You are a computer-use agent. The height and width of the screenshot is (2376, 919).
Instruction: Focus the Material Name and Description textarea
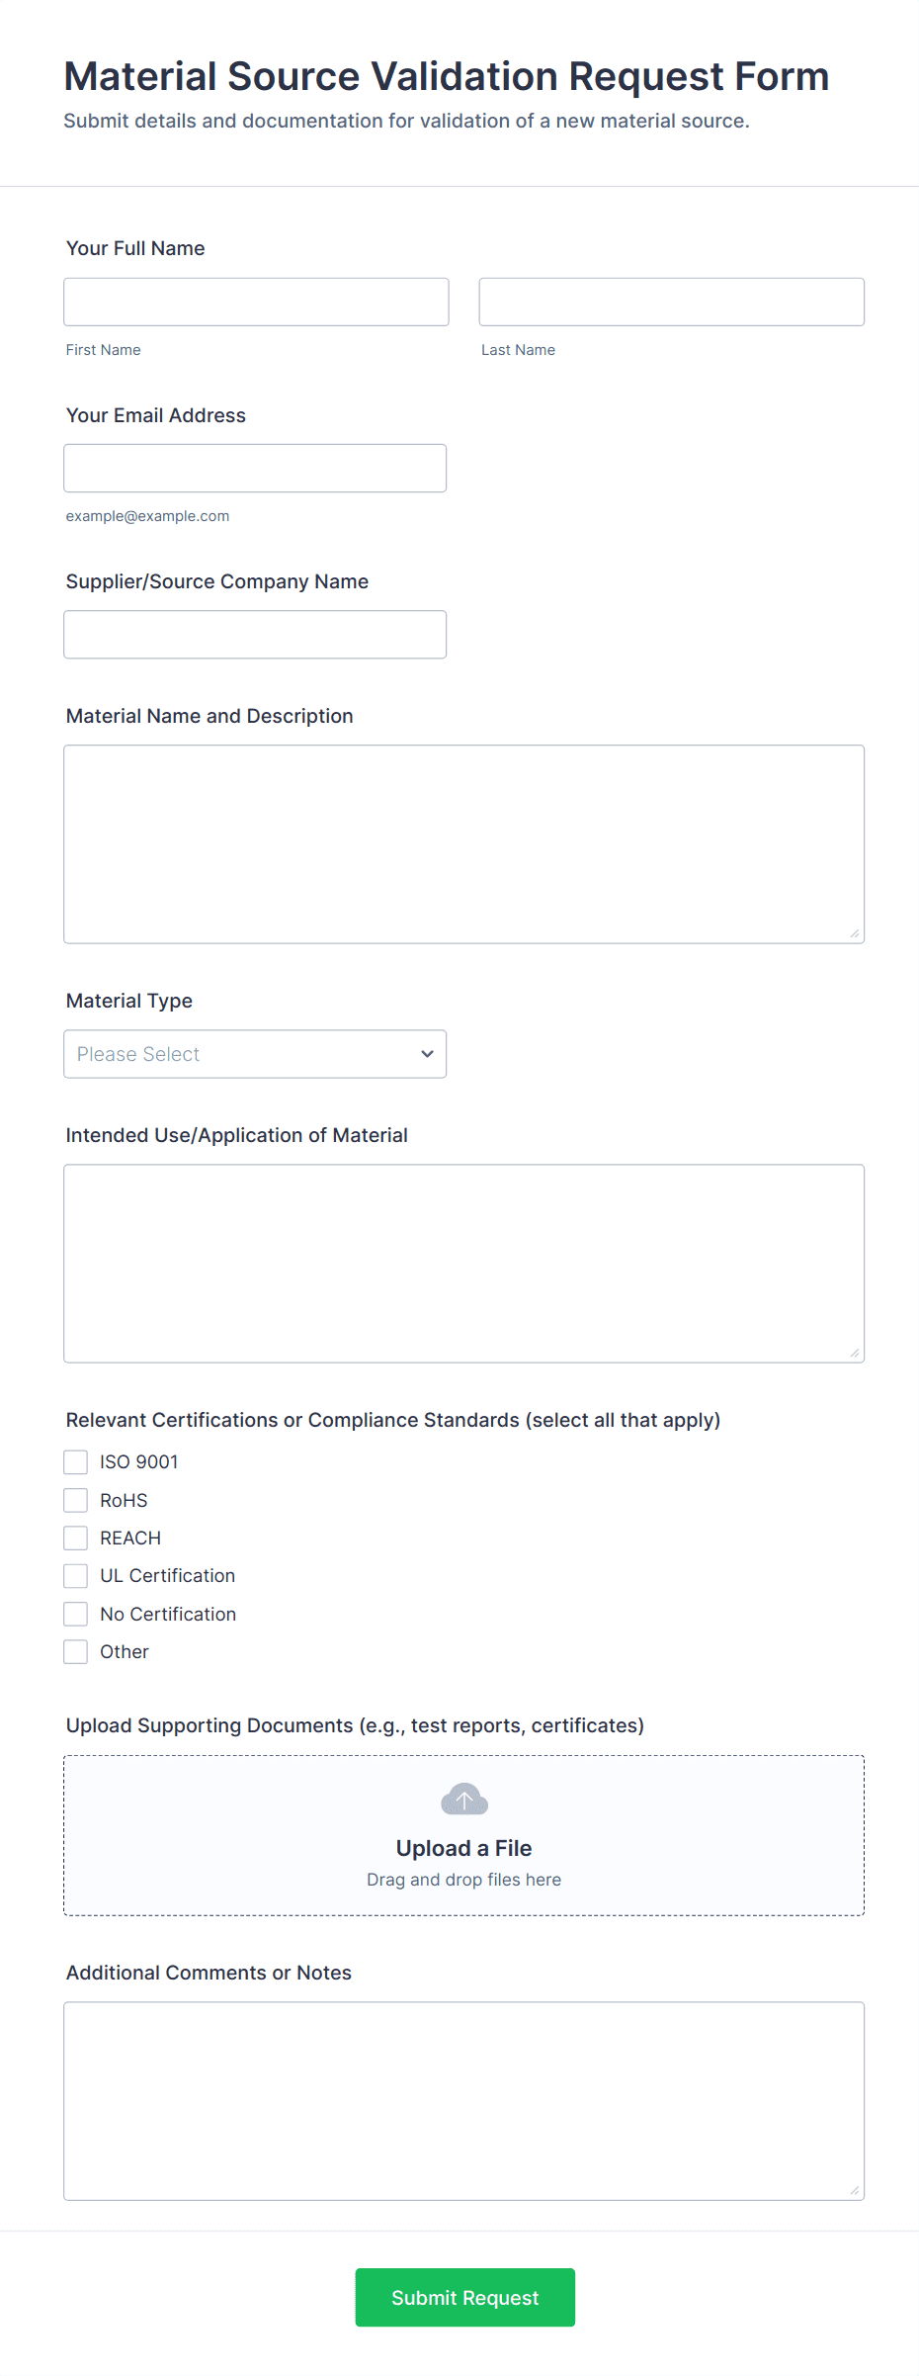click(x=463, y=843)
